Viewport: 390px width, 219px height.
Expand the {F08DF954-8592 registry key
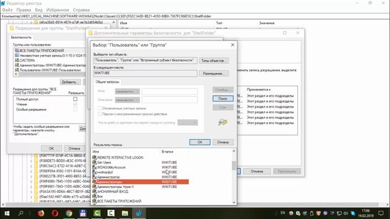[x=31, y=171]
